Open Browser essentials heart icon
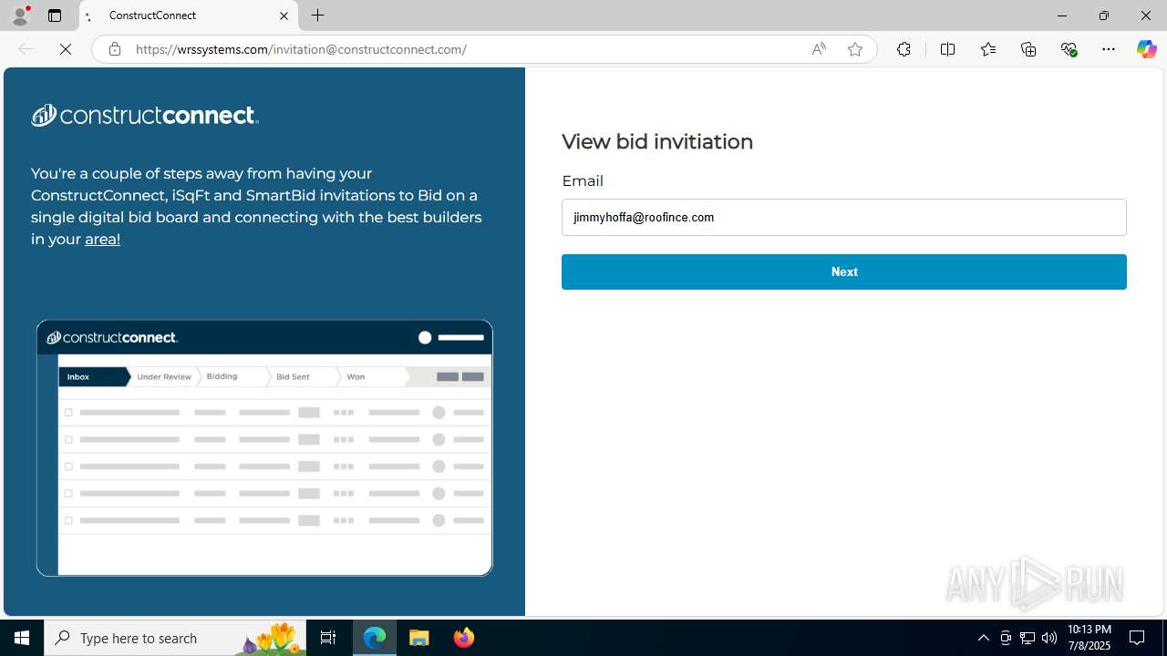This screenshot has width=1167, height=656. coord(1069,49)
